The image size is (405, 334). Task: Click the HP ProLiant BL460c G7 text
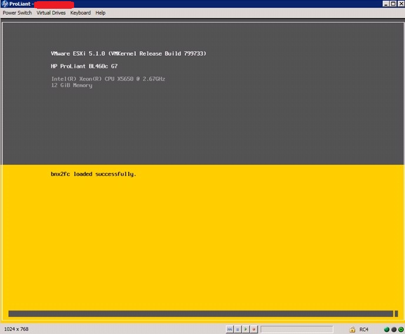84,66
